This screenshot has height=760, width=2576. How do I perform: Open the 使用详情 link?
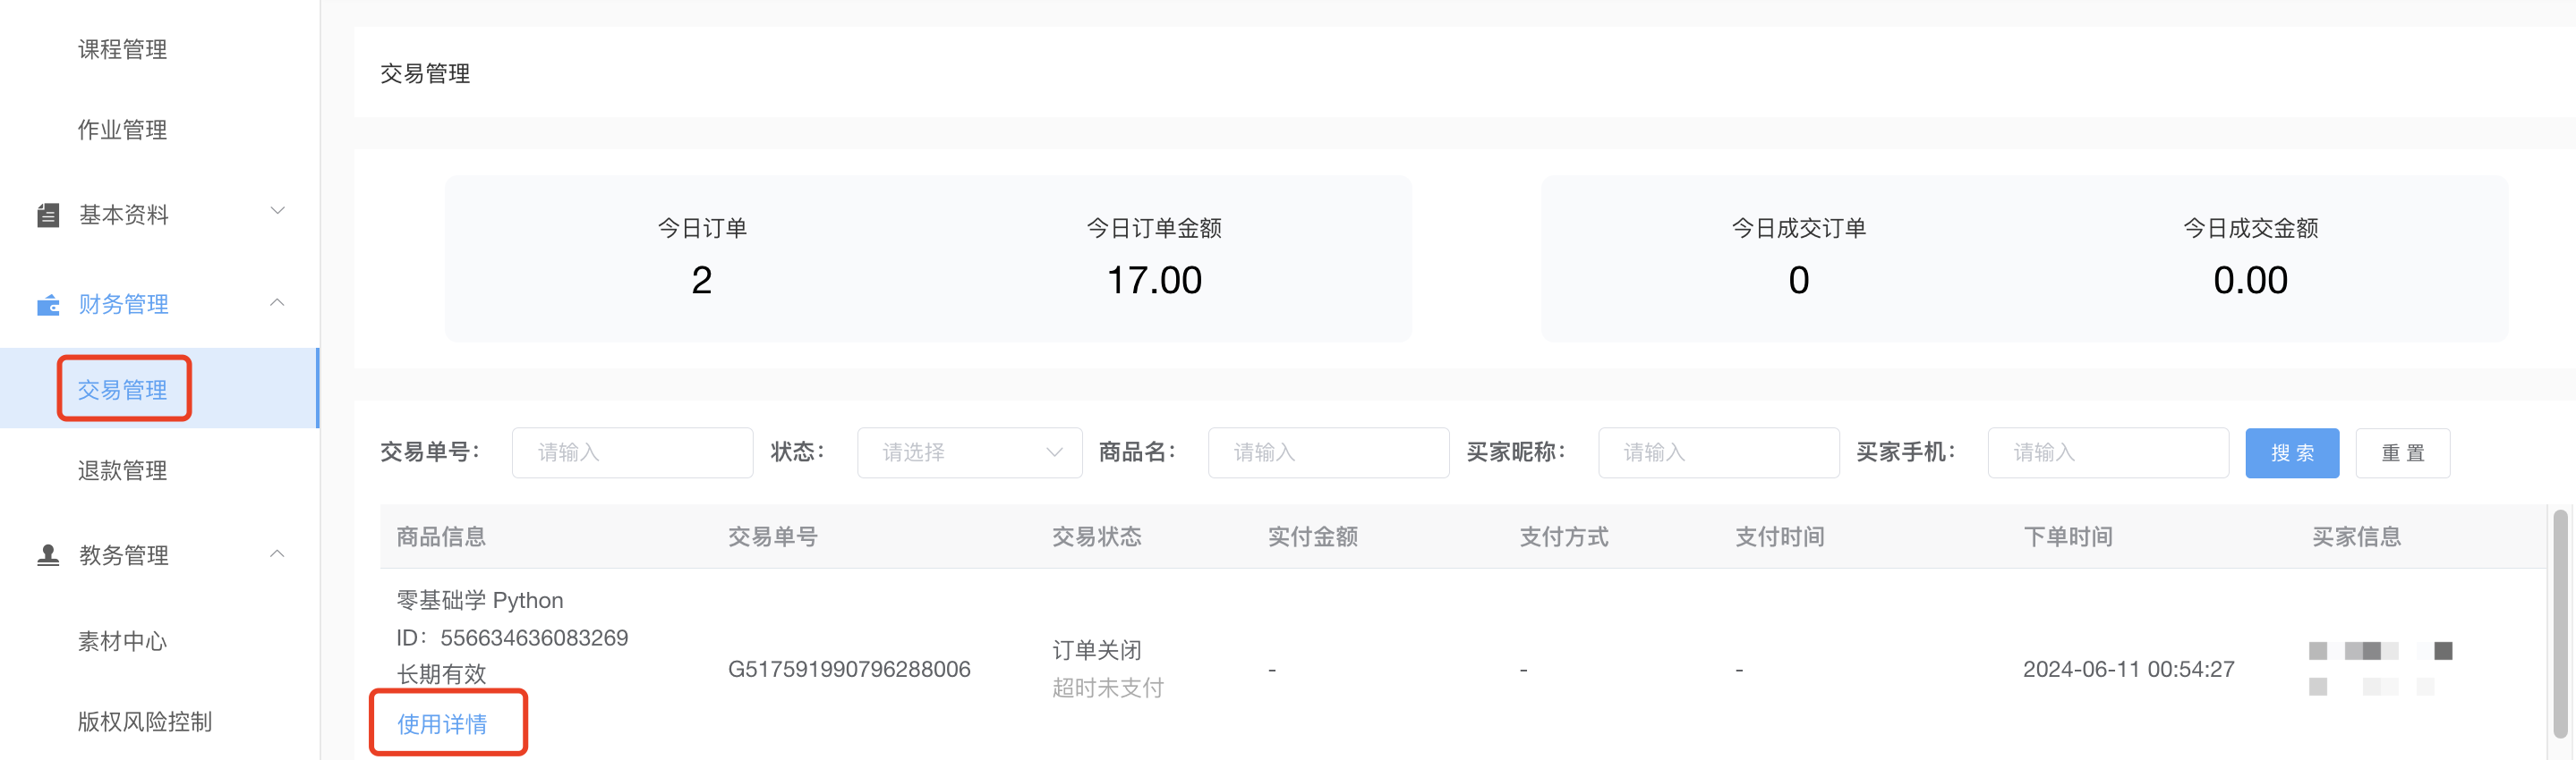[442, 724]
